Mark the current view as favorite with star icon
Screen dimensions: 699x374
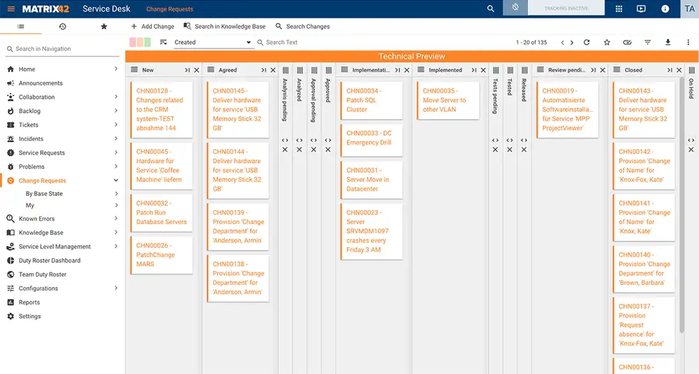click(607, 42)
